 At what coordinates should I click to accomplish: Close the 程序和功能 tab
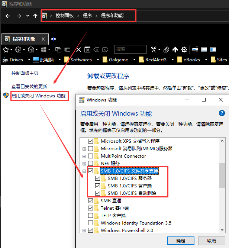(43, 39)
